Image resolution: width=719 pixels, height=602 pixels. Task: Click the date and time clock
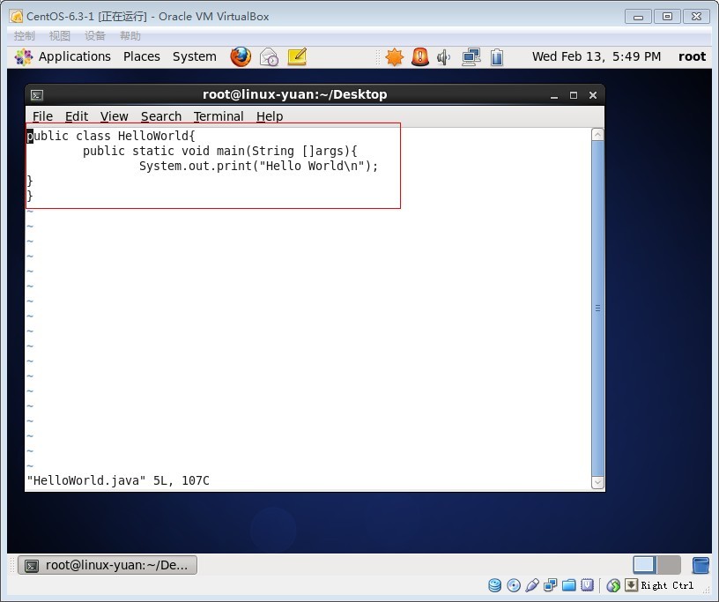[x=596, y=56]
